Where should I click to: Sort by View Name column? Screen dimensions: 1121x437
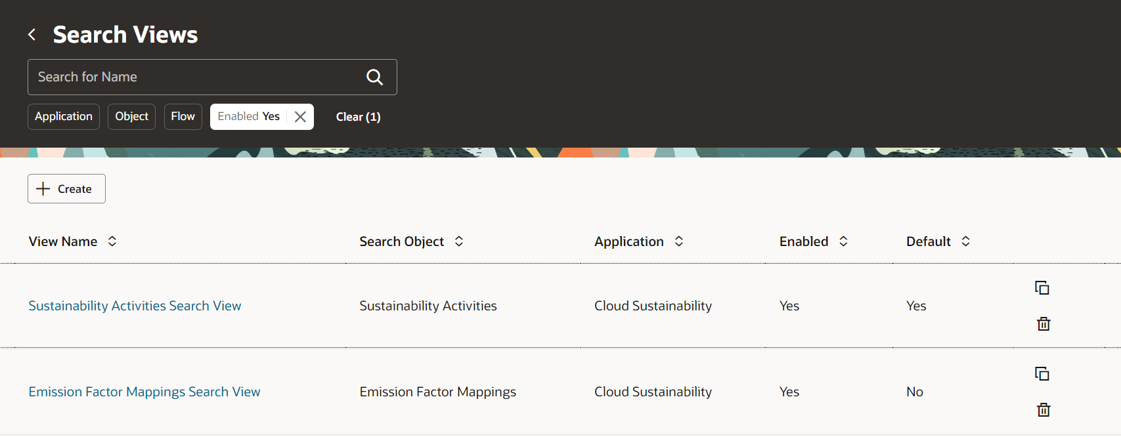coord(112,241)
